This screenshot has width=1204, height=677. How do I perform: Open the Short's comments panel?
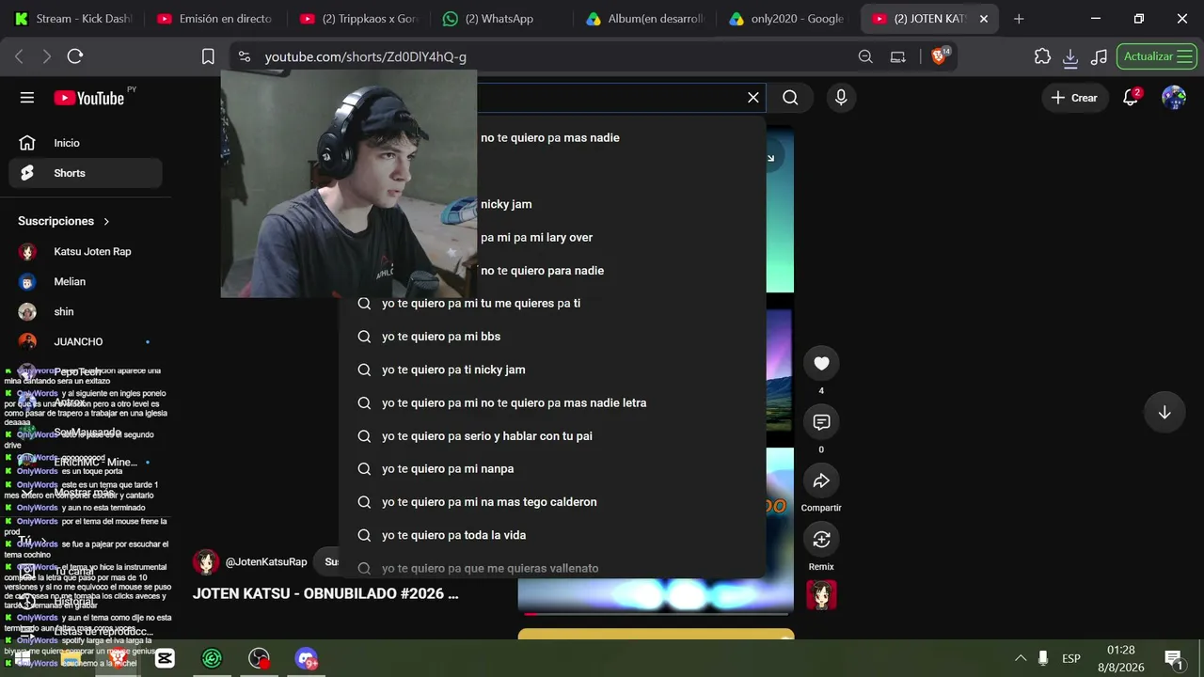click(x=821, y=422)
